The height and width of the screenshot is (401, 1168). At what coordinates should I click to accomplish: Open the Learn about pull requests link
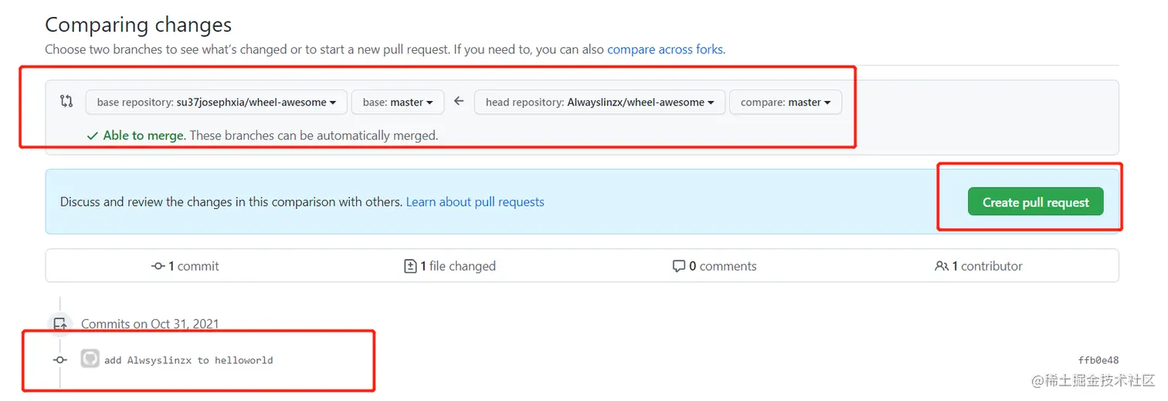tap(475, 202)
